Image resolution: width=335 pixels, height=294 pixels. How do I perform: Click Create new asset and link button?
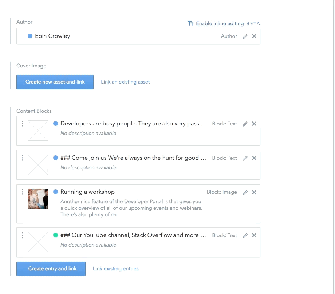(55, 82)
